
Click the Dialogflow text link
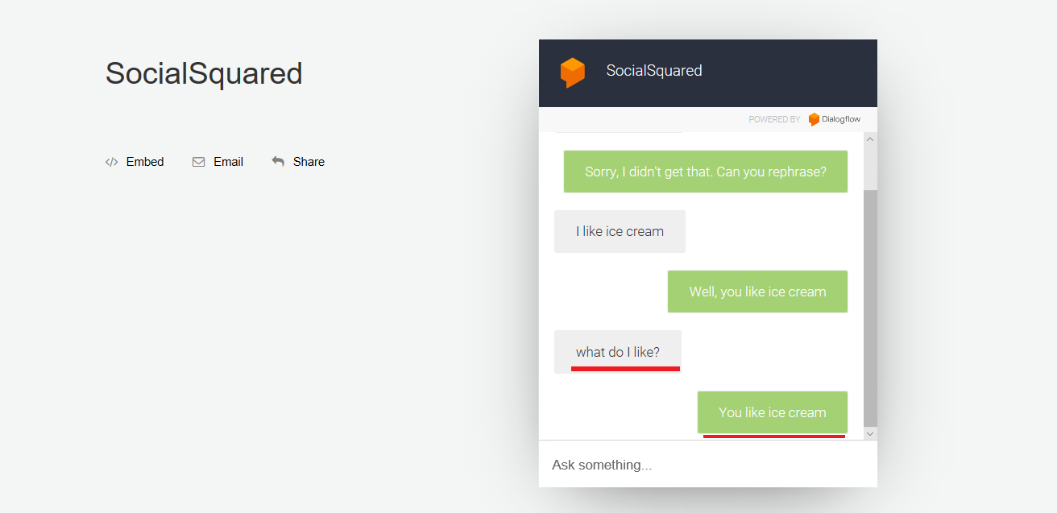point(841,119)
